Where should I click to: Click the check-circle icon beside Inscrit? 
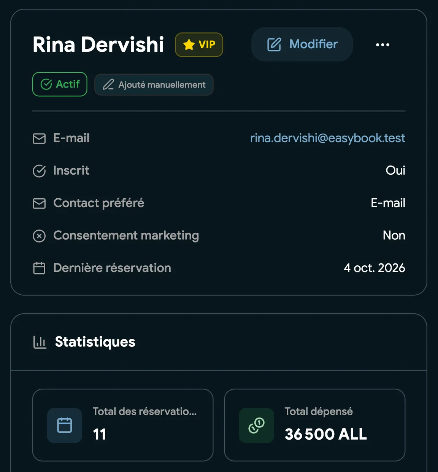tap(39, 171)
